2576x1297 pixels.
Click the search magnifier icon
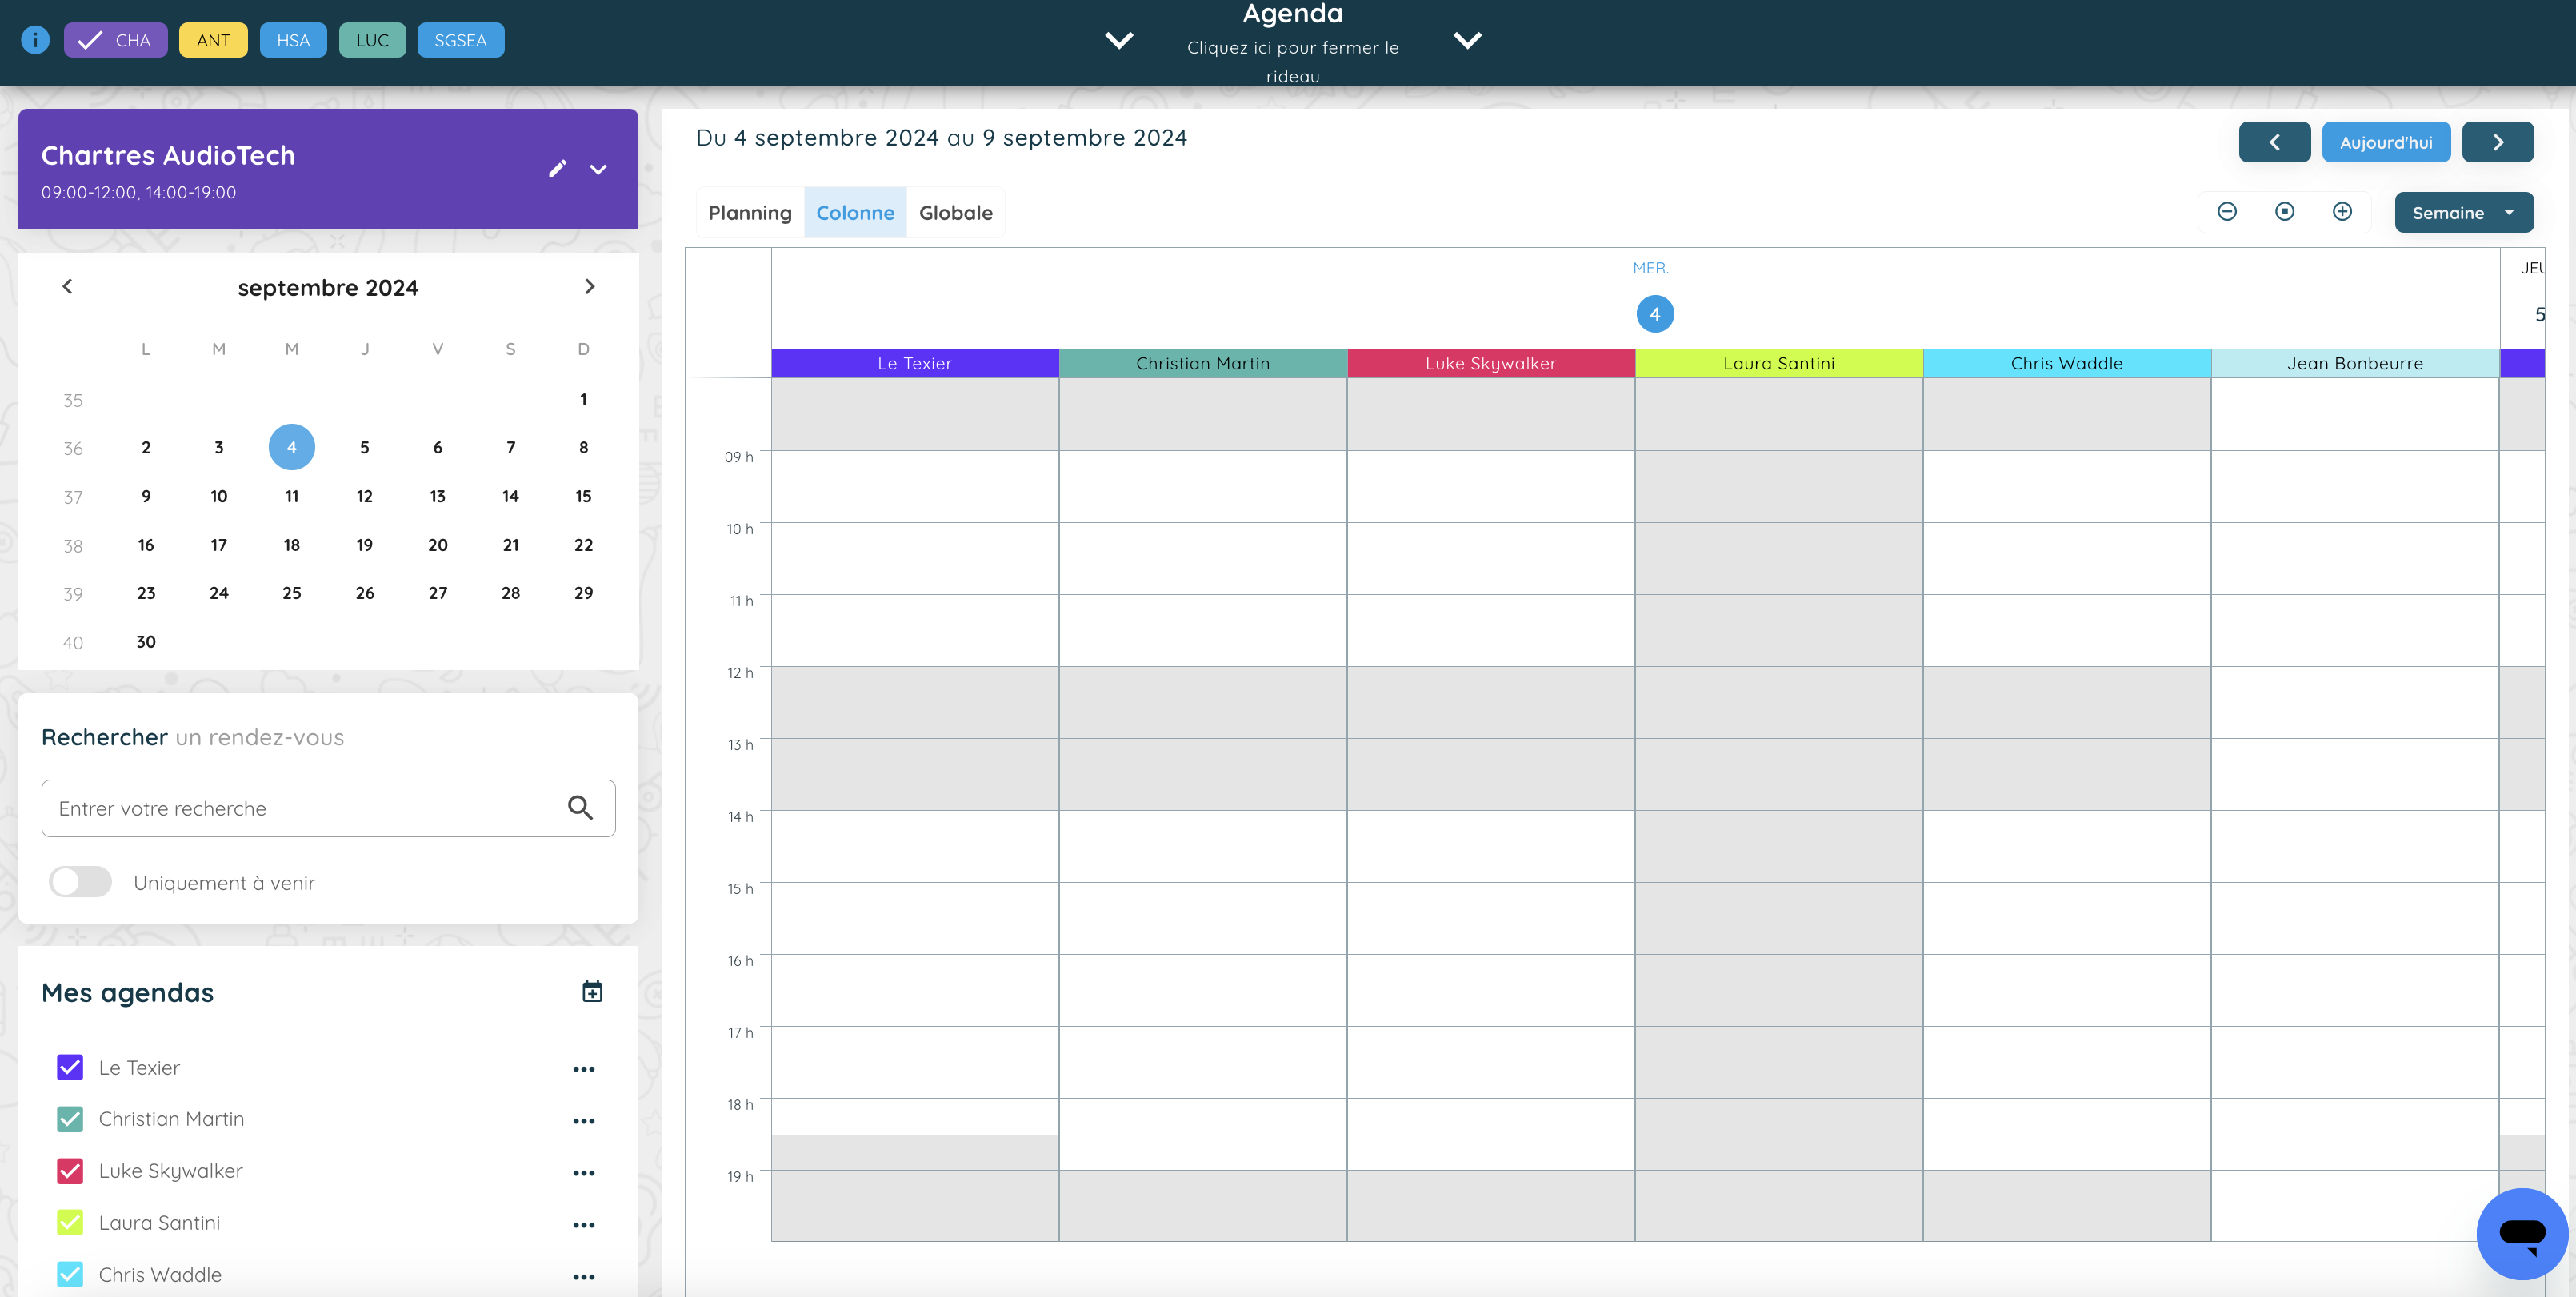580,808
